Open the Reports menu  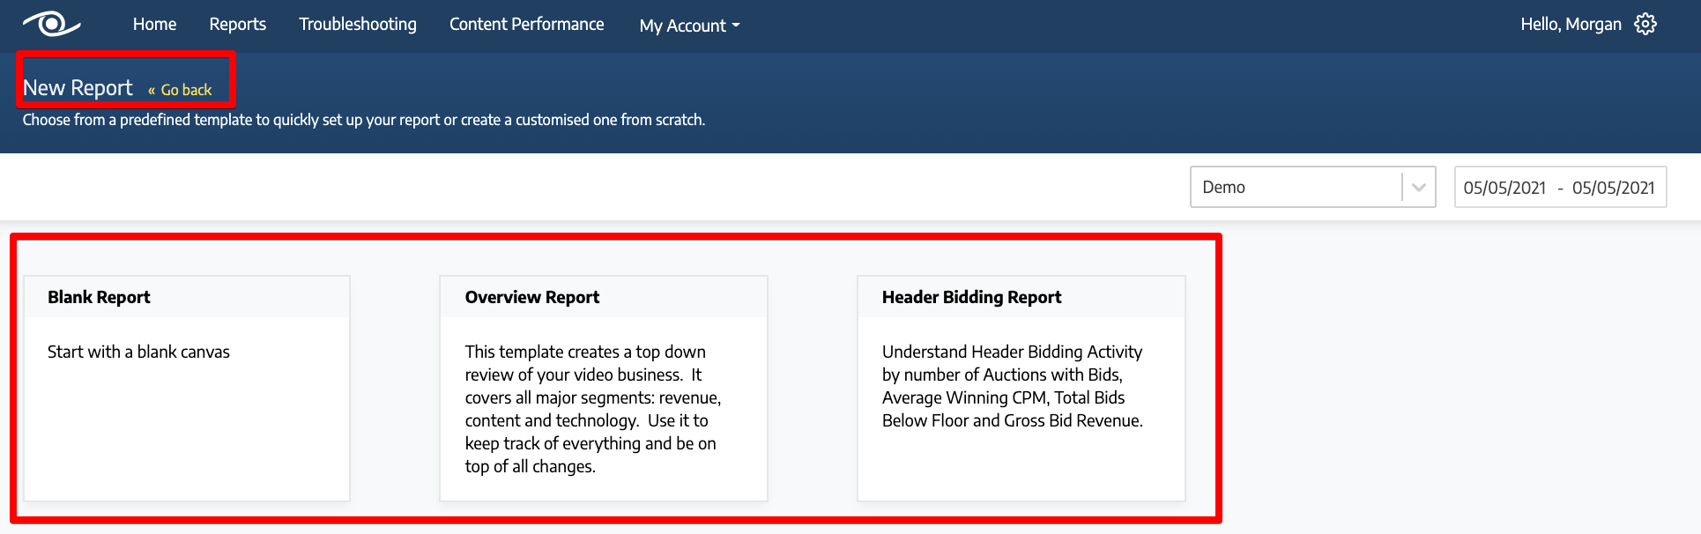tap(237, 25)
